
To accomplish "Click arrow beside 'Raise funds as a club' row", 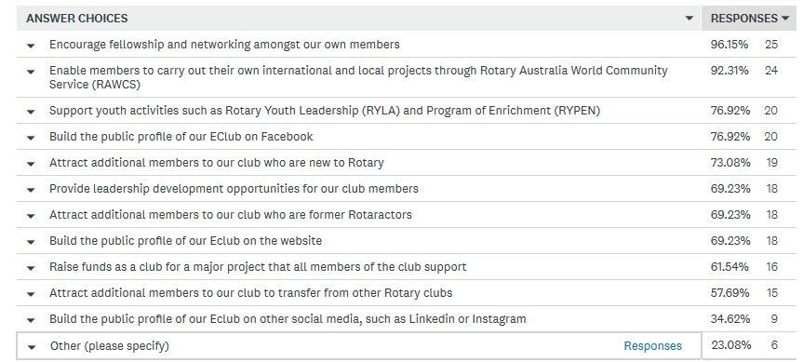I will 31,268.
